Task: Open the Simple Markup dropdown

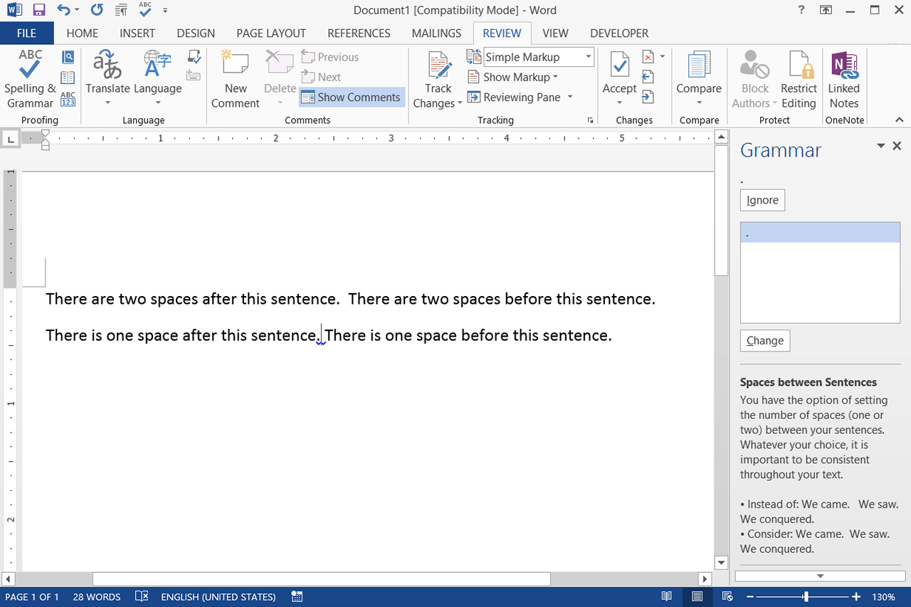Action: coord(539,57)
